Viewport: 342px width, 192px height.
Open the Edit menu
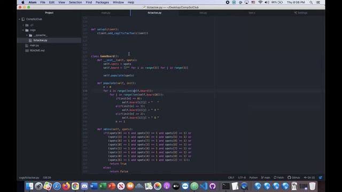click(52, 2)
